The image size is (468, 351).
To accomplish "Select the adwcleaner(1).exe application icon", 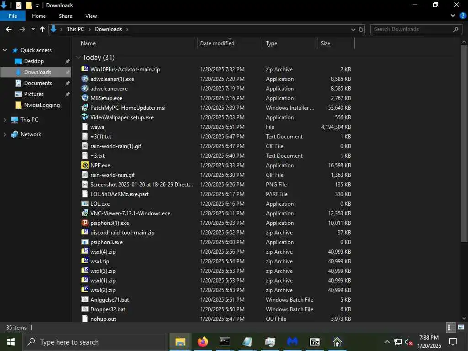I will 85,79.
